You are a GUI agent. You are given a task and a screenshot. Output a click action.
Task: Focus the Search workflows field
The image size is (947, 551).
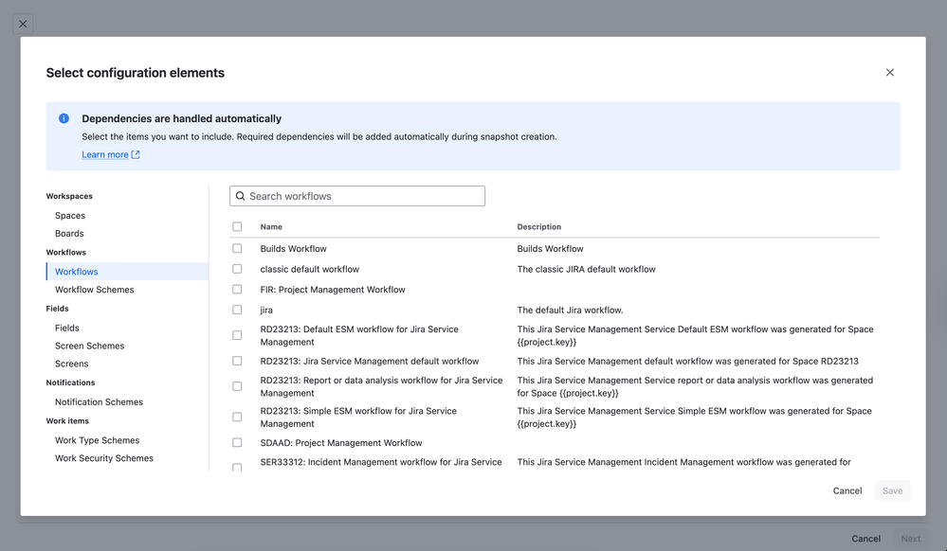pos(357,196)
